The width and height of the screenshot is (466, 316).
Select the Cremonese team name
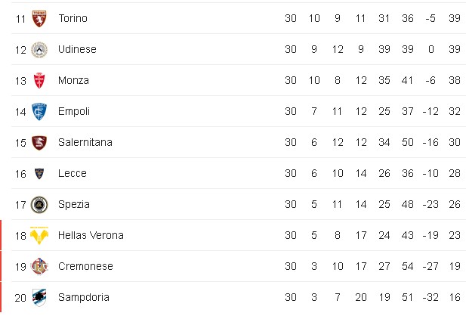coord(85,266)
